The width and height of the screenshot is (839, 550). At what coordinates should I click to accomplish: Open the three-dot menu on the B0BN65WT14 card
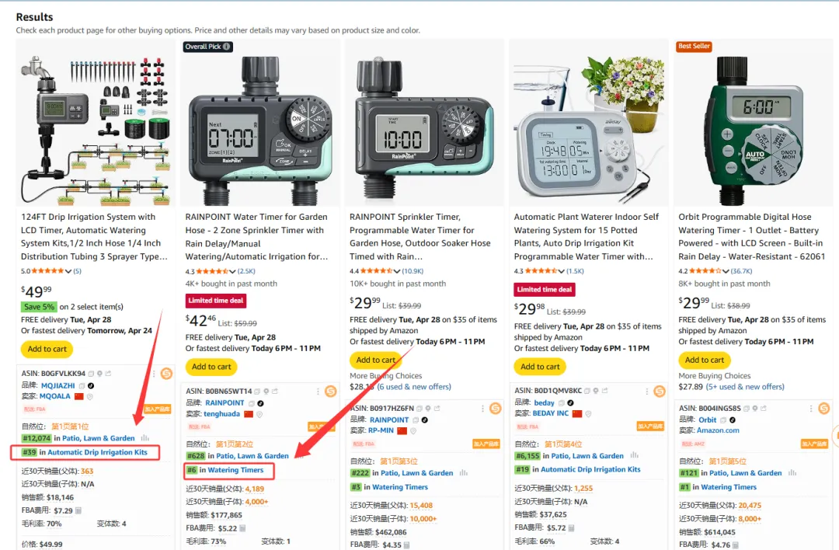pos(318,392)
